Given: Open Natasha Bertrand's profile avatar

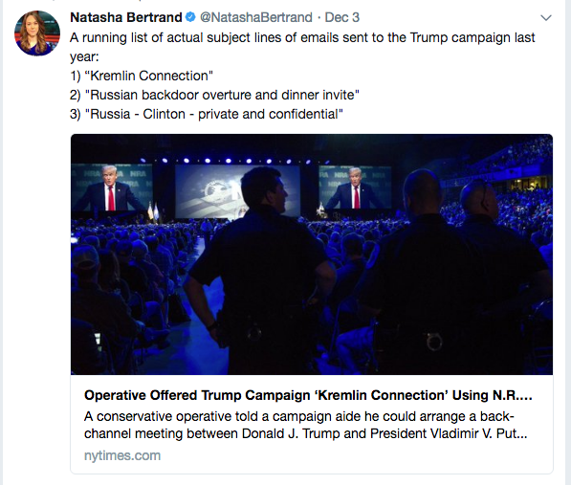Looking at the screenshot, I should 37,33.
